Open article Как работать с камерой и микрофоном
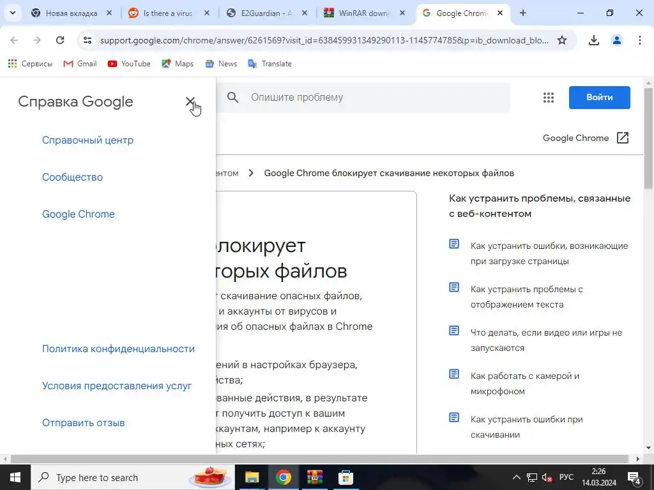 click(x=525, y=383)
